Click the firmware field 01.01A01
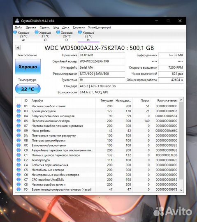Screen dimensions: 197x222 pyautogui.click(x=102, y=55)
